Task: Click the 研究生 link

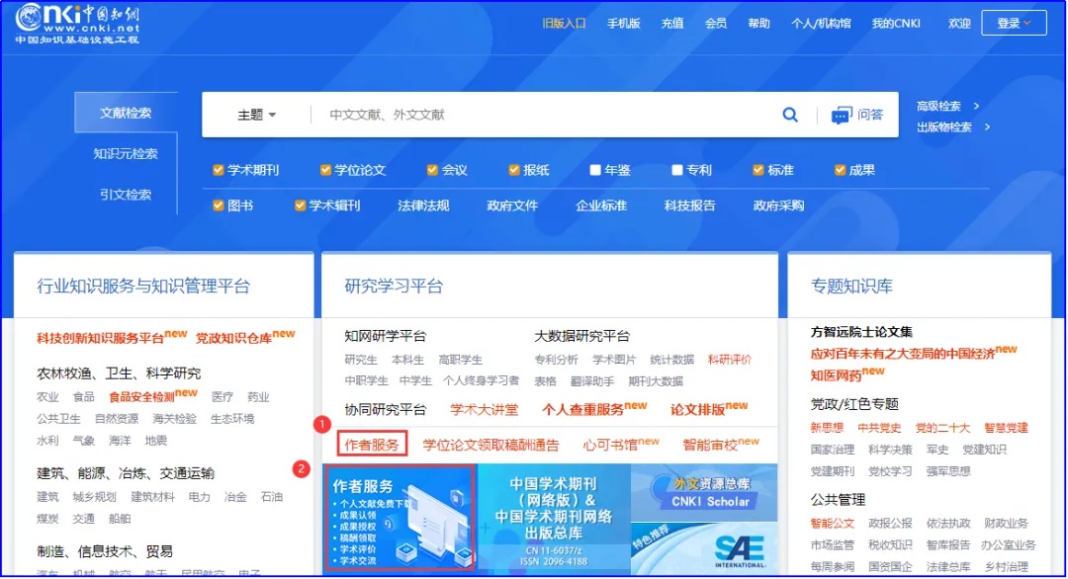Action: pos(360,360)
